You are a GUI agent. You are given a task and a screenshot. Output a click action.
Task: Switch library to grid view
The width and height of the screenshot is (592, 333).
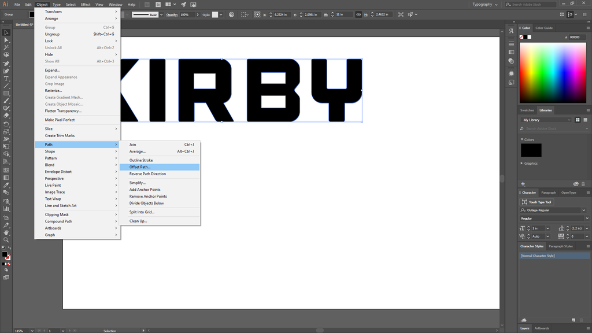click(578, 120)
